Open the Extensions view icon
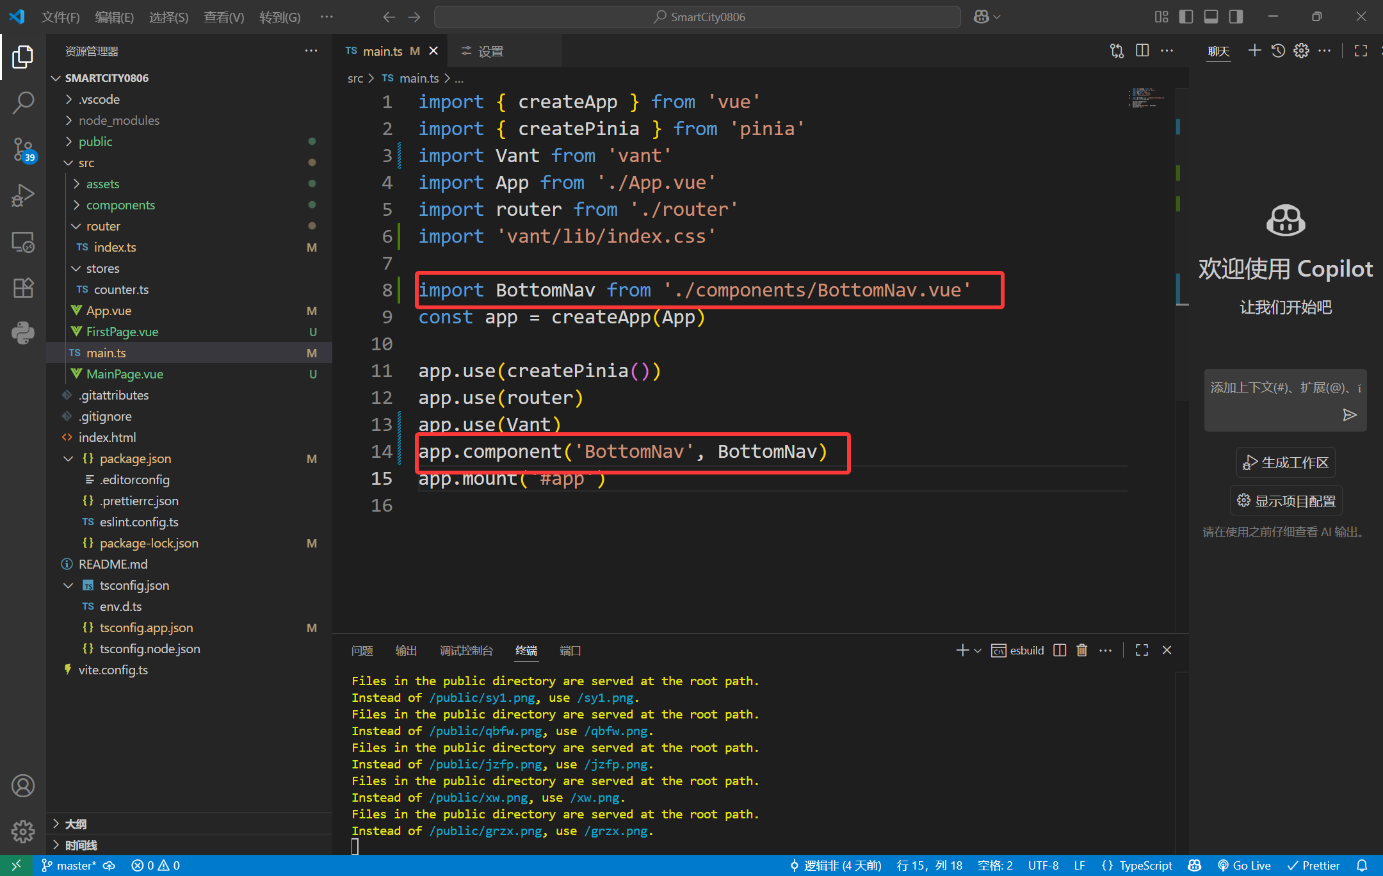This screenshot has width=1383, height=876. pos(23,288)
